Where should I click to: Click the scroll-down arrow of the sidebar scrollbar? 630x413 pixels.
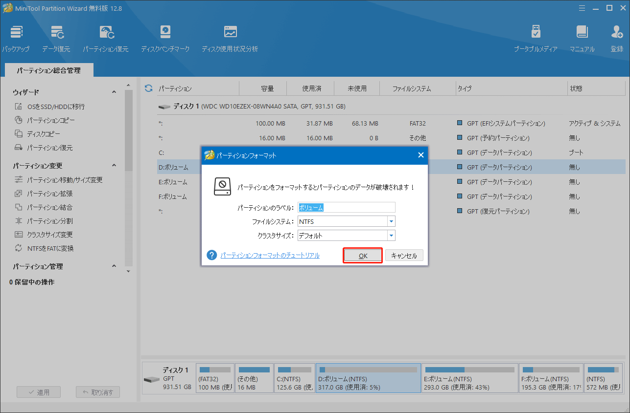[129, 270]
